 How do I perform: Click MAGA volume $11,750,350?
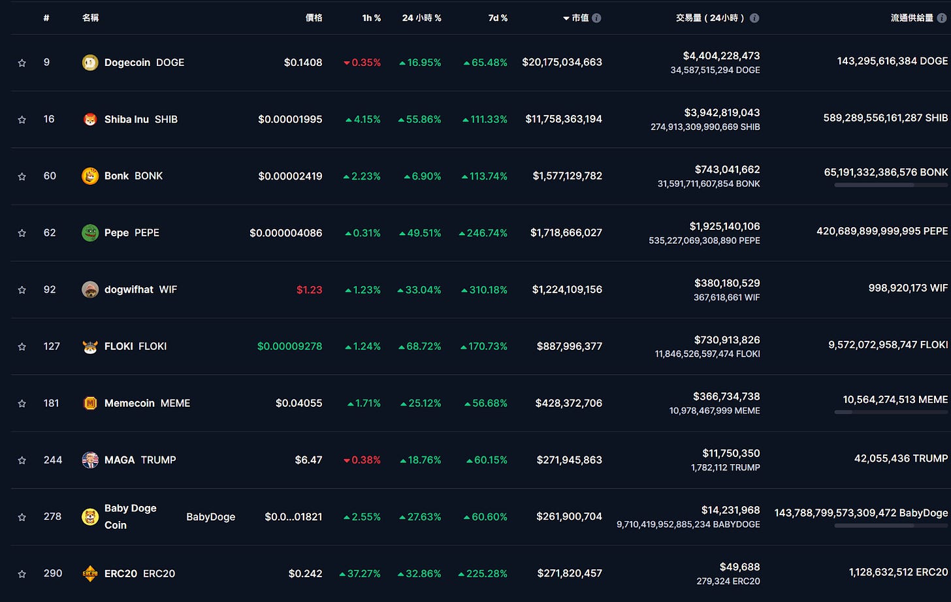coord(732,454)
